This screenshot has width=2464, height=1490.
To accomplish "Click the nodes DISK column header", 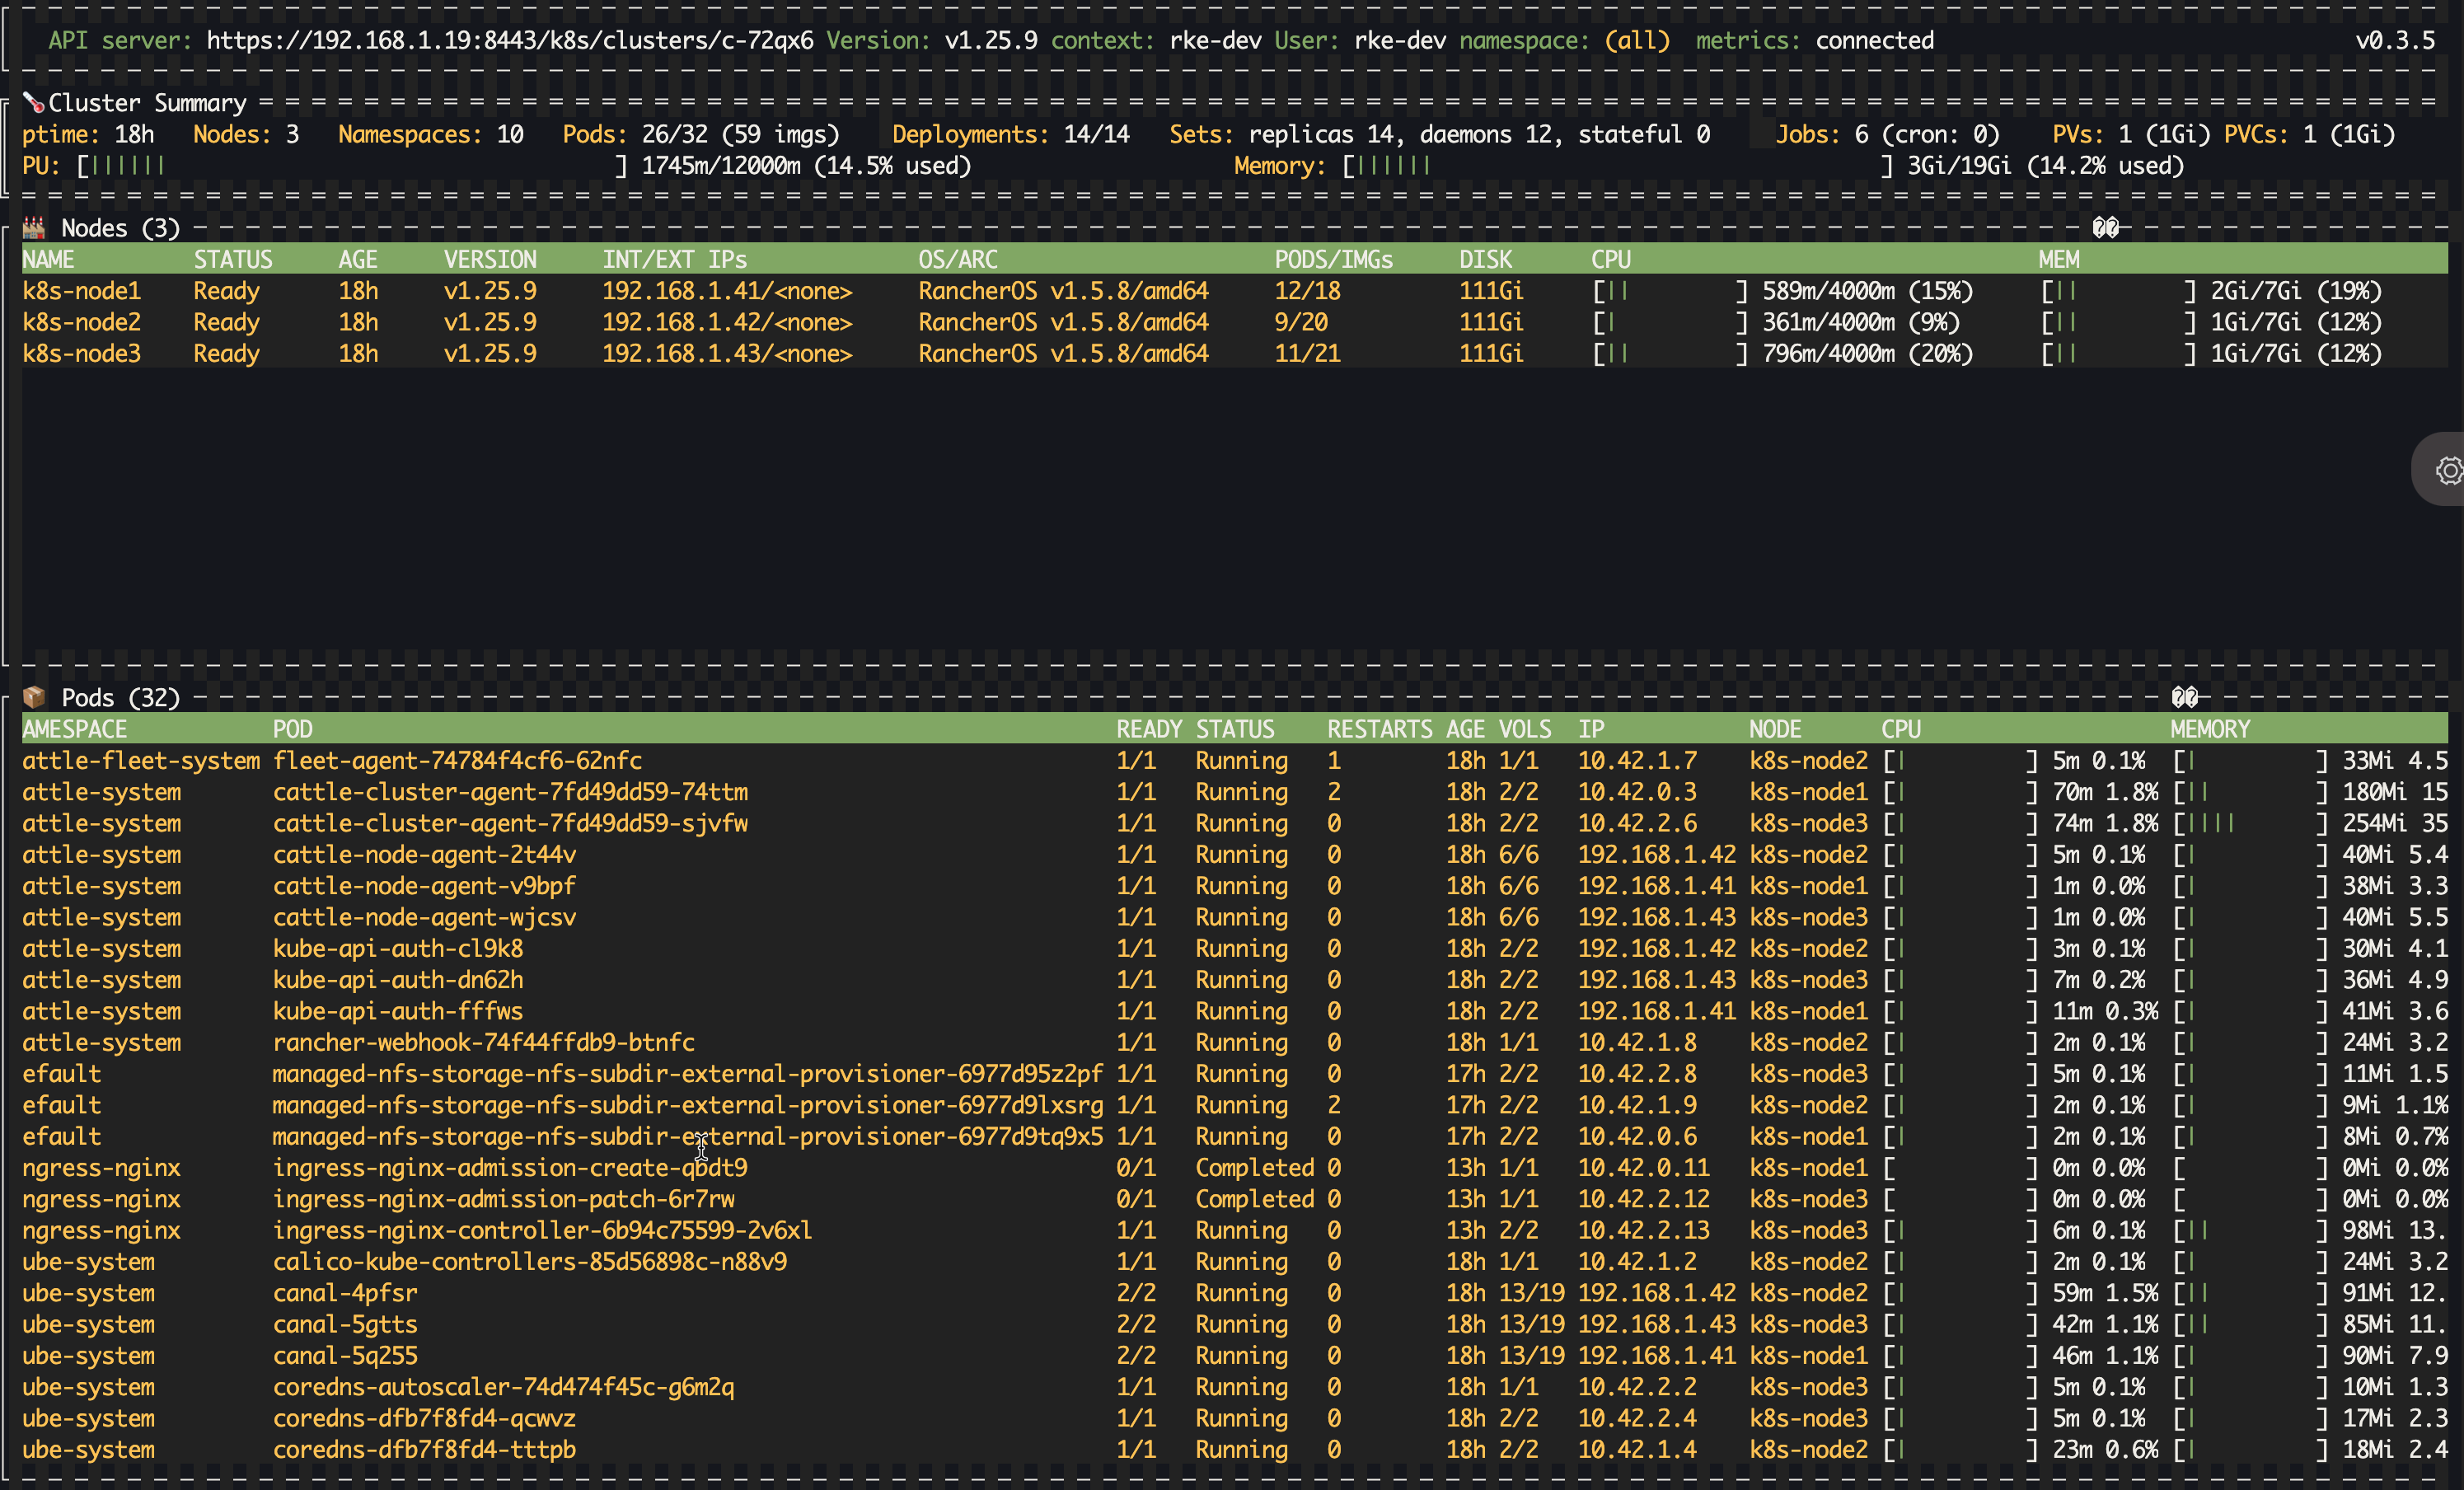I will coord(1485,260).
